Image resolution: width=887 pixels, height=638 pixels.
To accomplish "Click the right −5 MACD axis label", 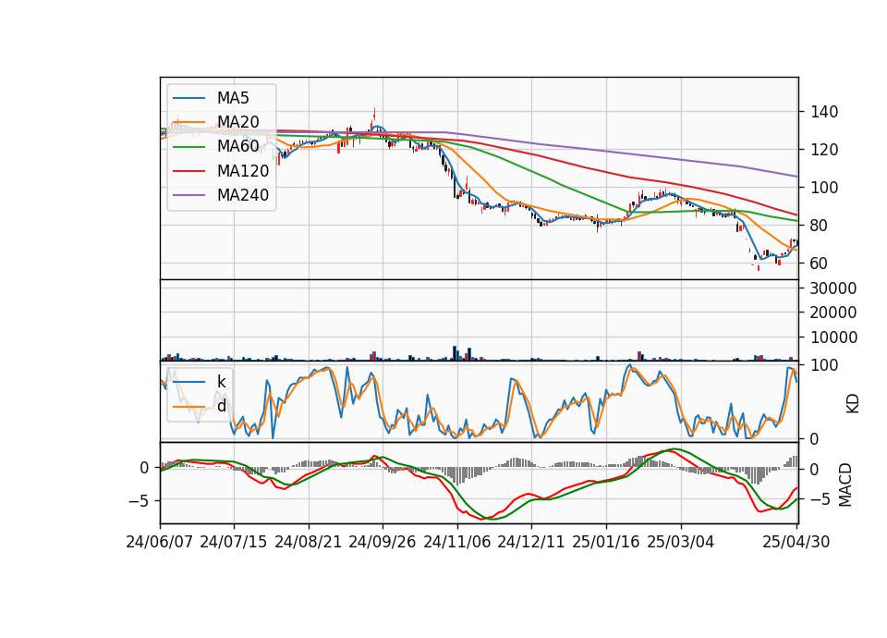I will [821, 499].
